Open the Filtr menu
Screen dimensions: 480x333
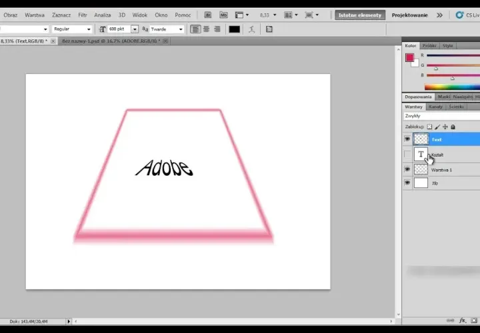83,15
